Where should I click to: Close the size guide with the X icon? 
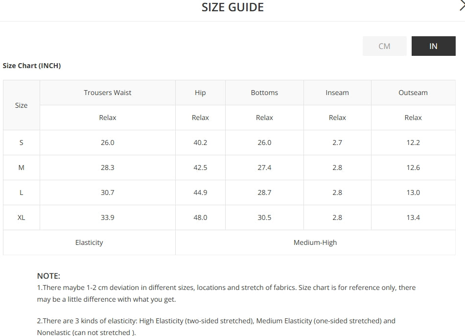coord(462,5)
